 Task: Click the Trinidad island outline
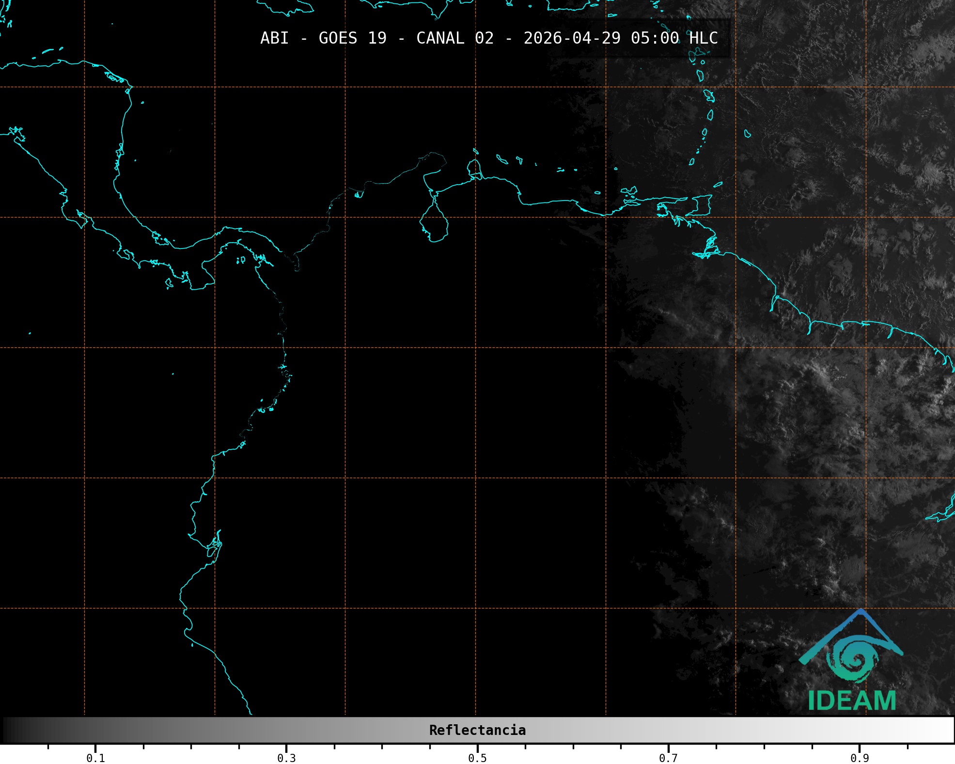[x=702, y=205]
